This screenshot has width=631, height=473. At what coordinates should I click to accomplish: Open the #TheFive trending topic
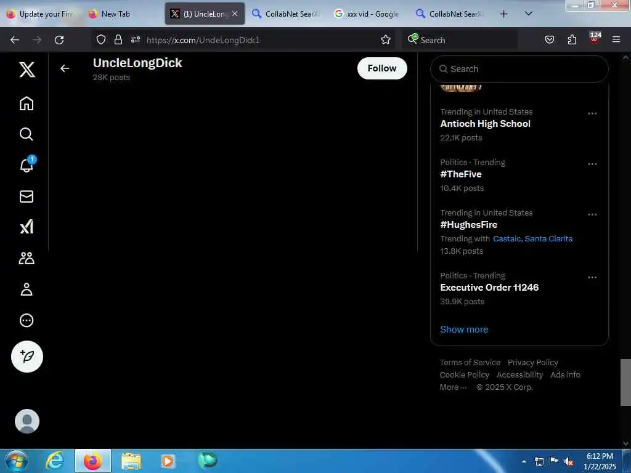[461, 174]
